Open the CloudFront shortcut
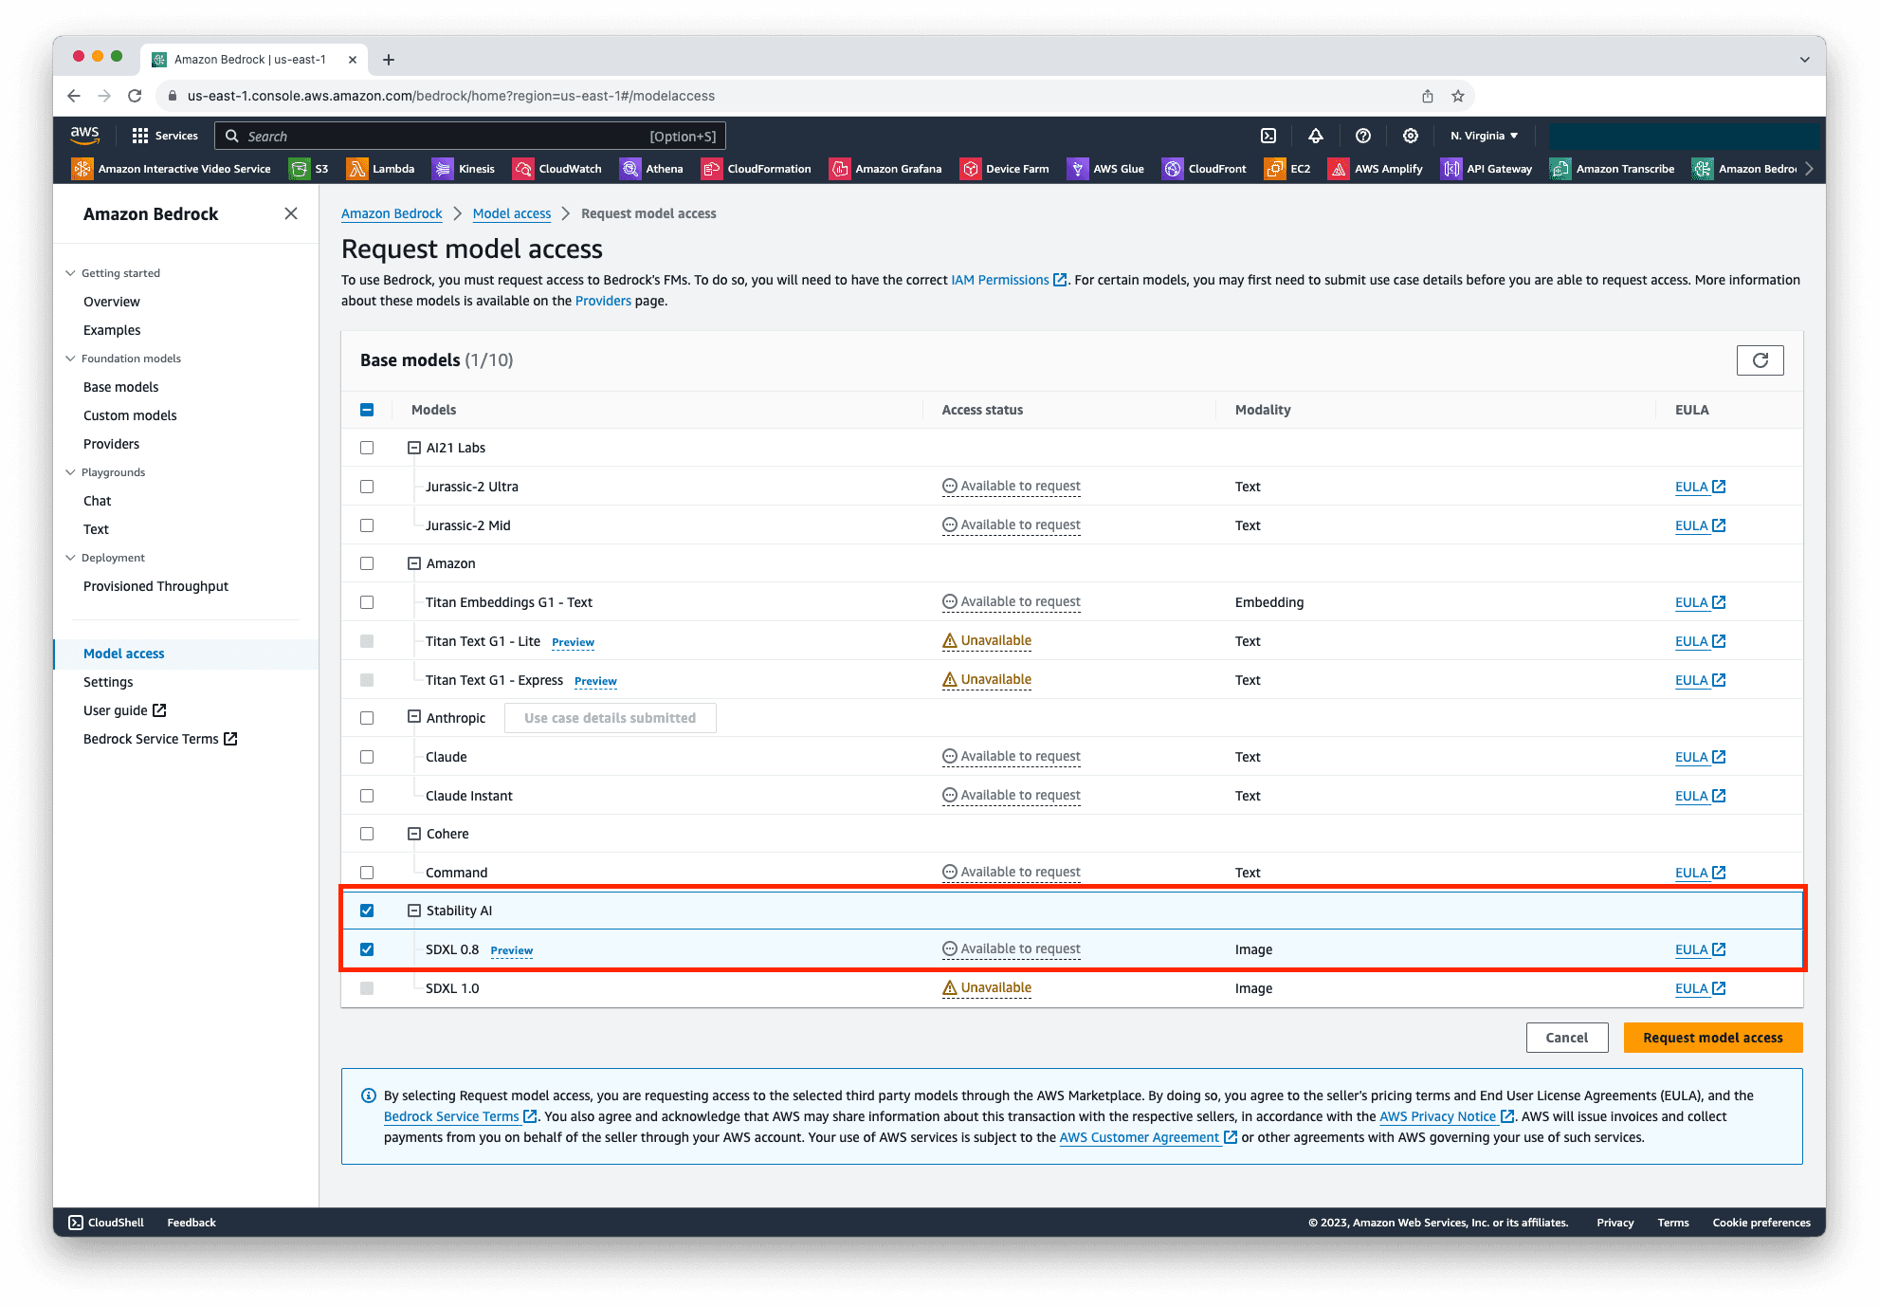This screenshot has height=1307, width=1879. tap(1205, 169)
